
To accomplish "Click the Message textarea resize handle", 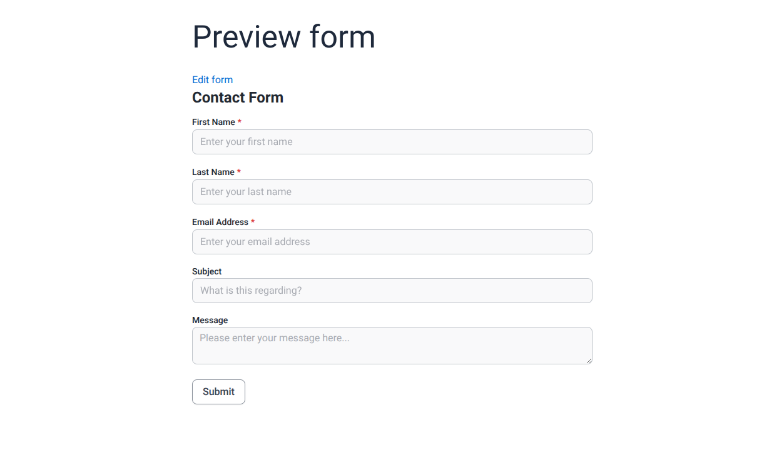I will click(589, 361).
